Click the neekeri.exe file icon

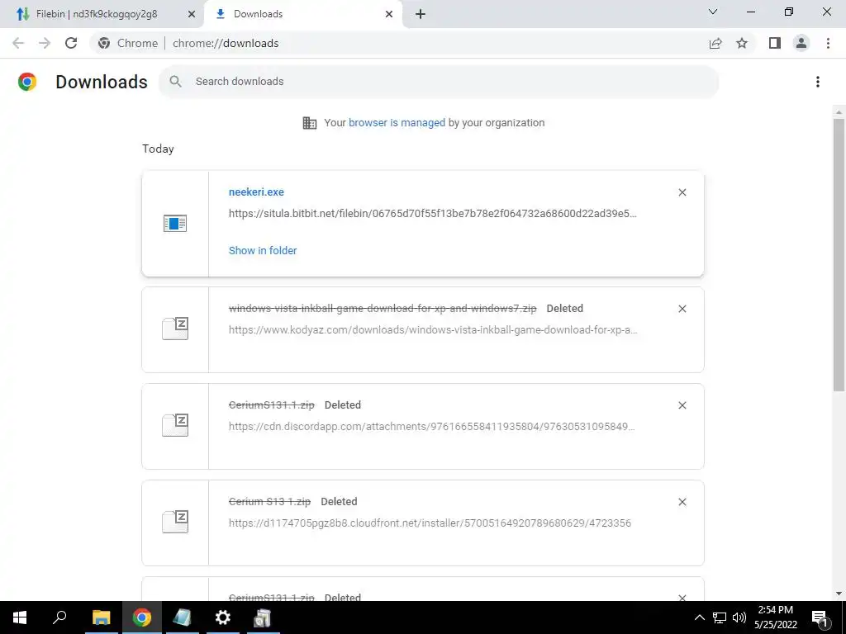coord(175,223)
